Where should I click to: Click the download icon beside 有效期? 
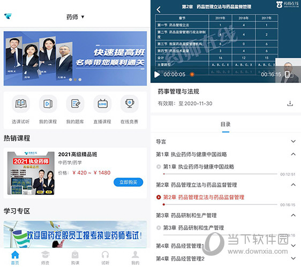(290, 104)
